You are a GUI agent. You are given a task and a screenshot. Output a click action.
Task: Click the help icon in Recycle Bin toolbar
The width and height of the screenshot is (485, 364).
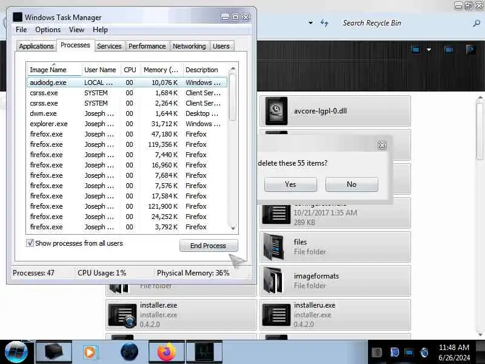(471, 50)
